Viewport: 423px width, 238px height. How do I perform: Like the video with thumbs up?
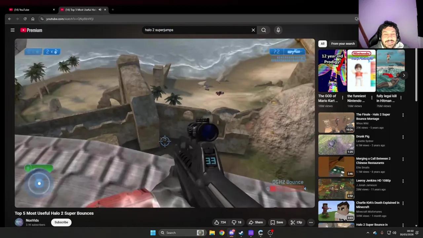click(220, 222)
